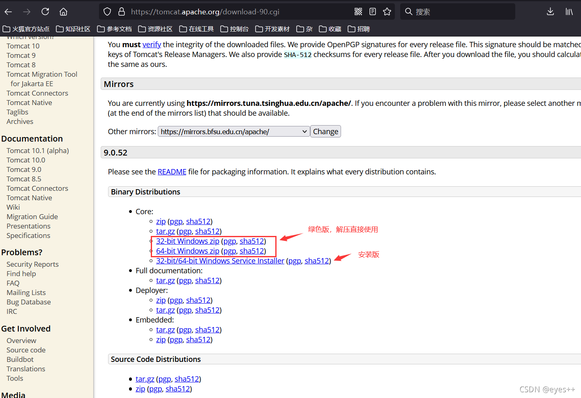Open Taglibs sidebar link
This screenshot has height=398, width=581.
point(17,112)
